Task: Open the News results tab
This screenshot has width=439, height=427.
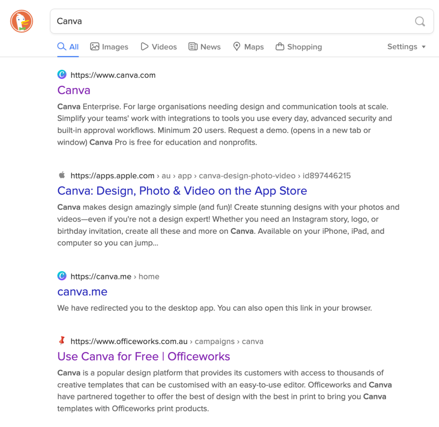Action: coord(205,47)
